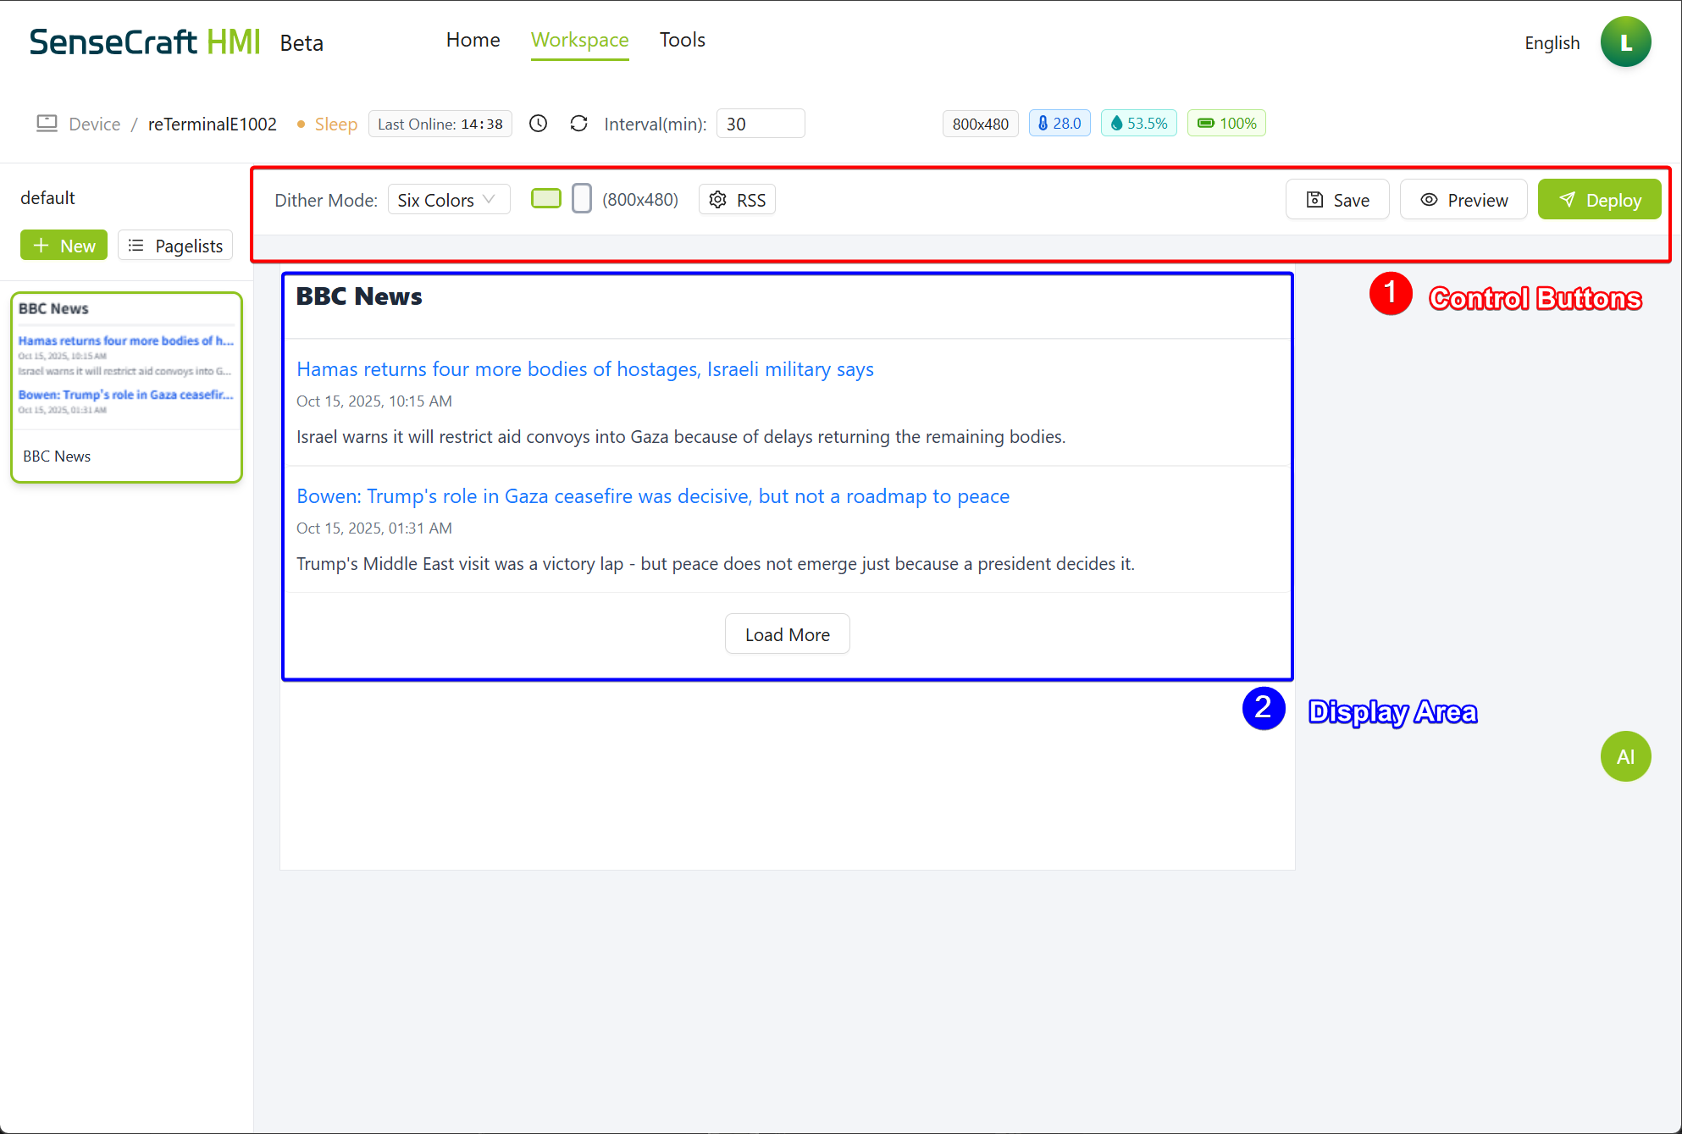1682x1134 pixels.
Task: Click Load More in news list
Action: click(x=787, y=634)
